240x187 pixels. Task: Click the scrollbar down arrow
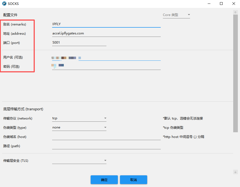point(235,172)
